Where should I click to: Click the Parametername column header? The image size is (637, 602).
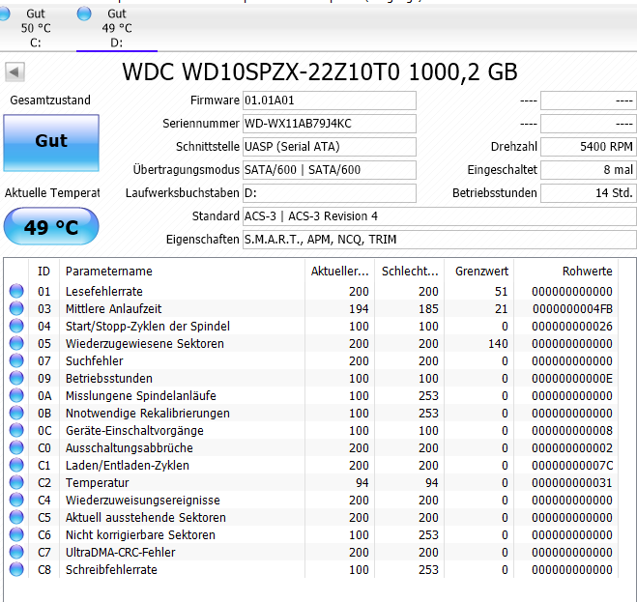point(182,271)
